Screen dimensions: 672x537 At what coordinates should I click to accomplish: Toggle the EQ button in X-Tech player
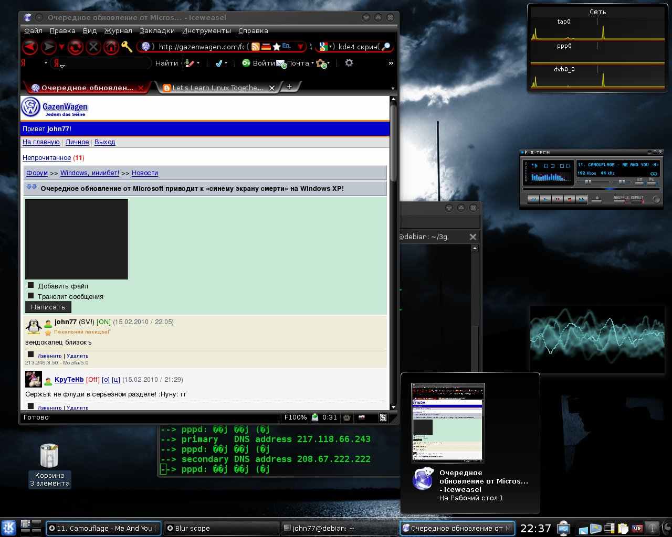(639, 181)
